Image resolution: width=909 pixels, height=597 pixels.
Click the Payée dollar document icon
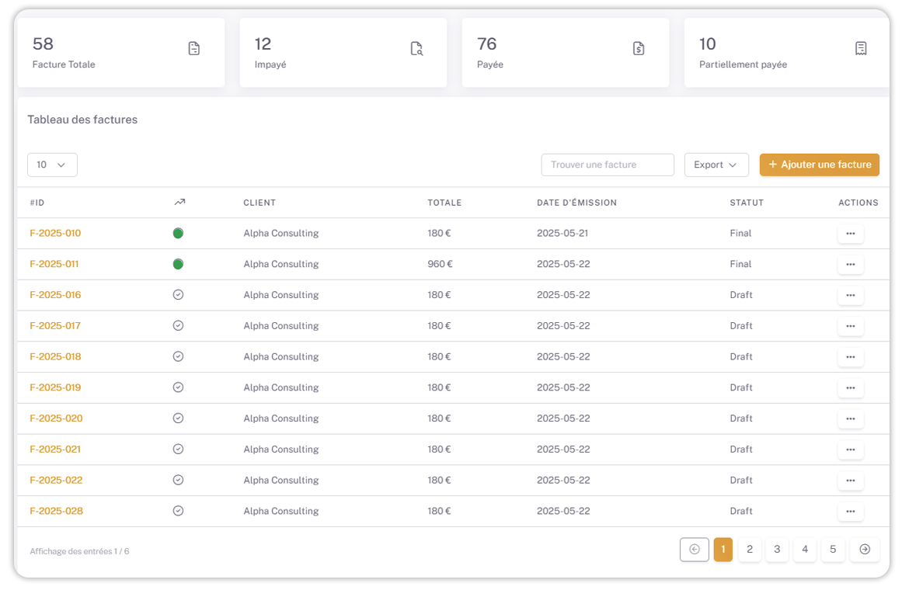[x=639, y=49]
